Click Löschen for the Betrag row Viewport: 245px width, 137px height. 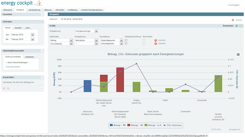pos(162,40)
